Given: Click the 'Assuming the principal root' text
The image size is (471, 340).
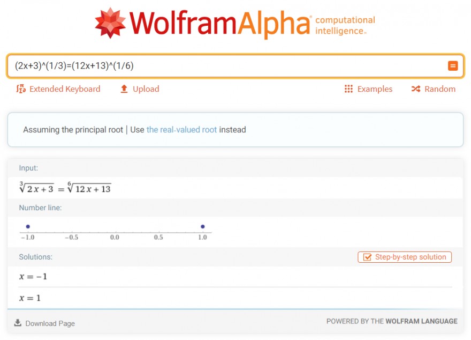Looking at the screenshot, I should point(73,130).
